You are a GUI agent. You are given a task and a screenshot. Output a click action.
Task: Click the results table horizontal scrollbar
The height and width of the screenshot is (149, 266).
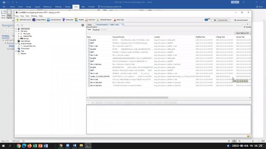point(128,98)
